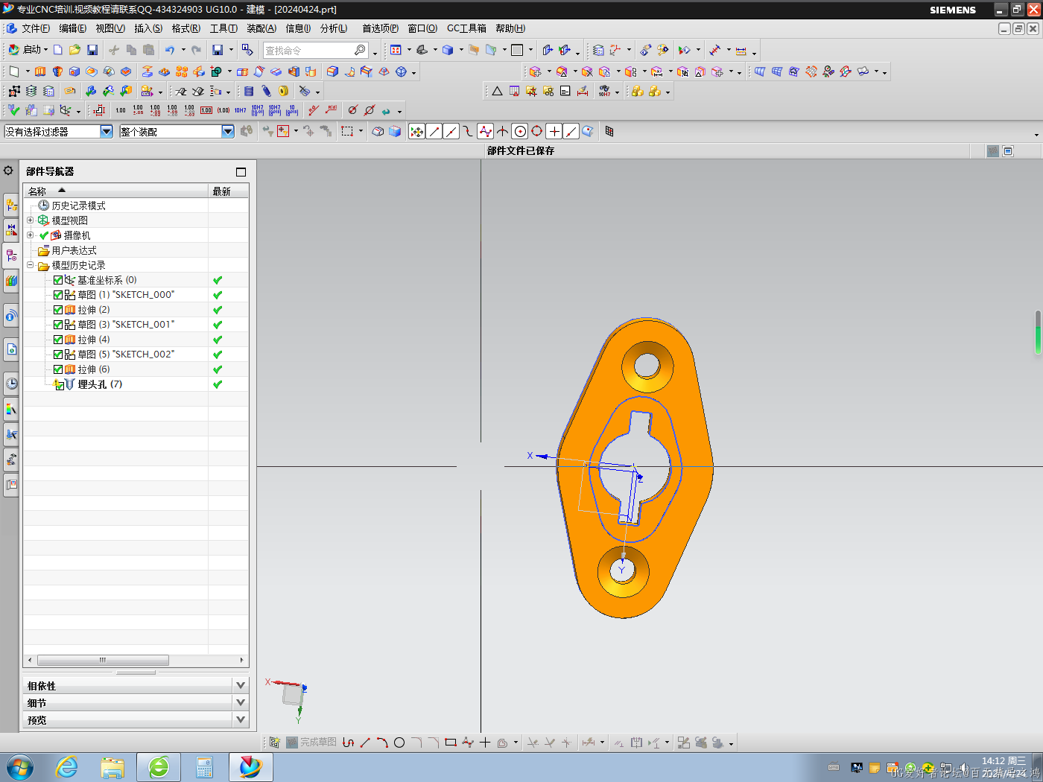Click the Cut scissors icon
1043x782 pixels.
tap(114, 50)
